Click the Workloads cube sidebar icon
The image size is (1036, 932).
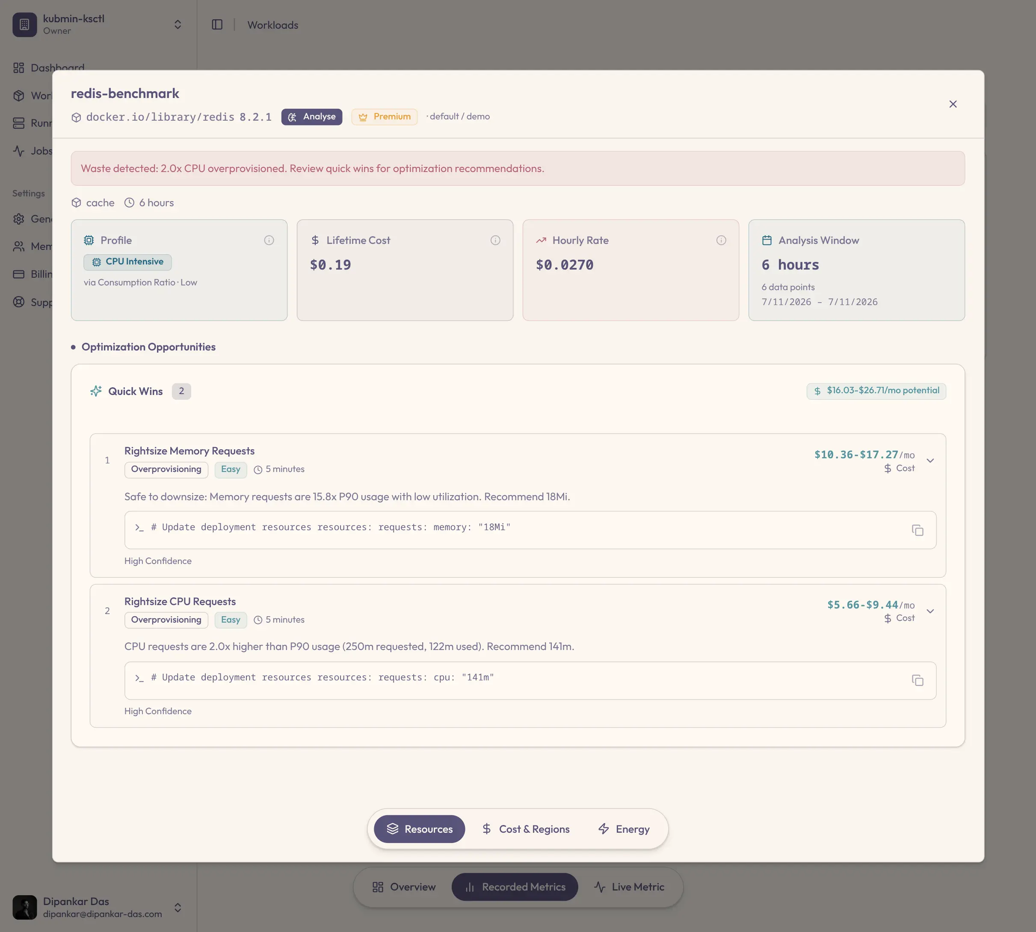click(x=19, y=96)
